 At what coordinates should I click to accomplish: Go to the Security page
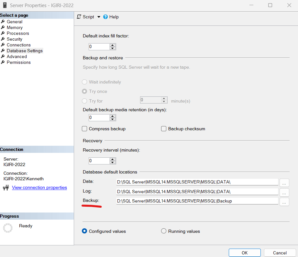tap(15, 39)
